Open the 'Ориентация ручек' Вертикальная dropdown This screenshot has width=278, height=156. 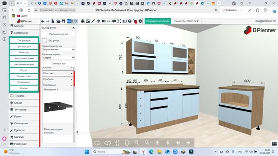click(x=58, y=49)
